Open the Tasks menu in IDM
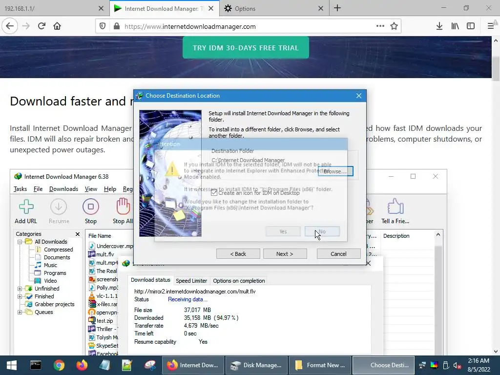500x375 pixels. tap(20, 189)
